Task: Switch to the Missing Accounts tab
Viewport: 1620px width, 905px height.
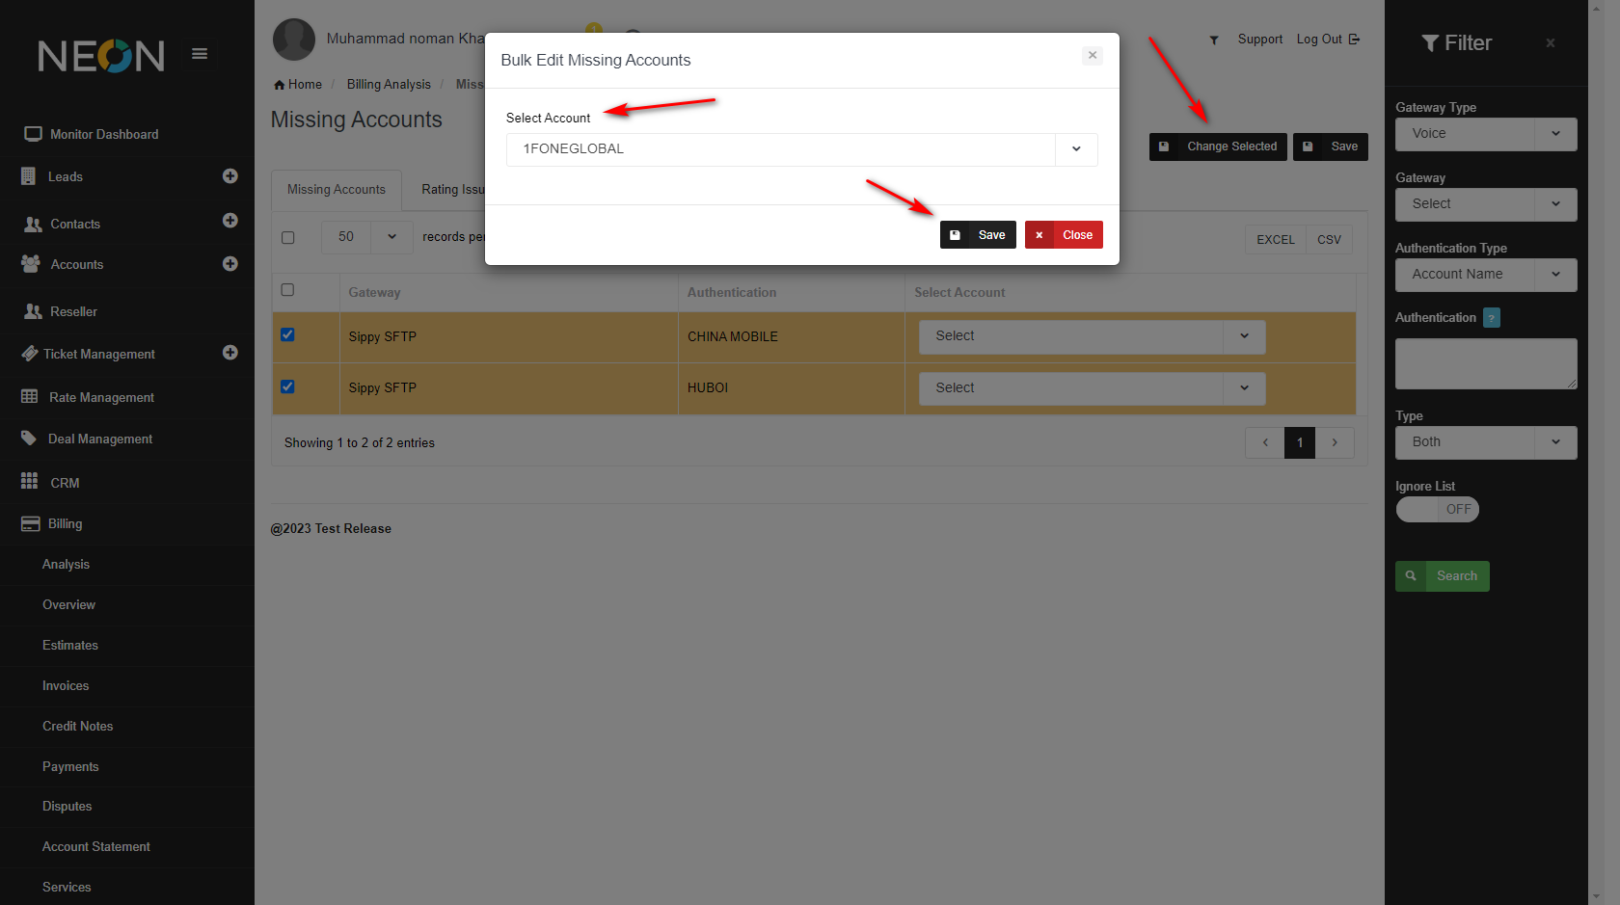Action: pyautogui.click(x=336, y=190)
